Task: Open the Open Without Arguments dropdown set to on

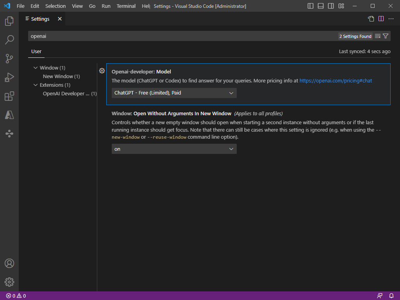Action: pyautogui.click(x=174, y=149)
